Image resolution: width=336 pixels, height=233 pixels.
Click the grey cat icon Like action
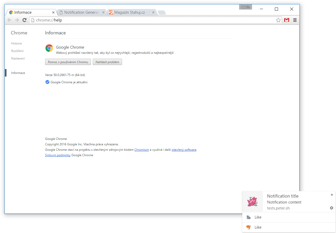[x=289, y=217]
